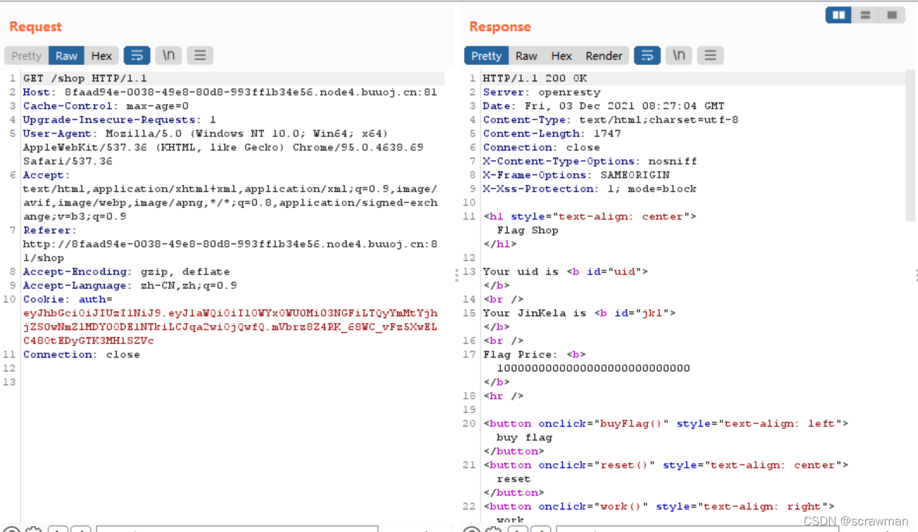Switch Response view to Hex tab

[x=561, y=56]
